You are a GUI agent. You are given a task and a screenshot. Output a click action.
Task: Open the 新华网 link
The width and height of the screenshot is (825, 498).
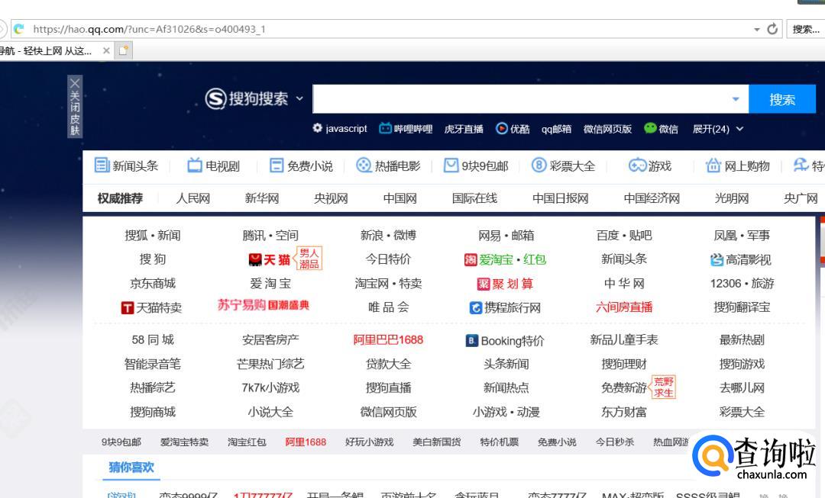pyautogui.click(x=261, y=198)
